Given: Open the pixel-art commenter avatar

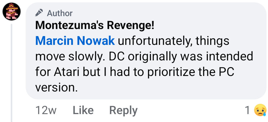Looking at the screenshot, I should pyautogui.click(x=12, y=12).
